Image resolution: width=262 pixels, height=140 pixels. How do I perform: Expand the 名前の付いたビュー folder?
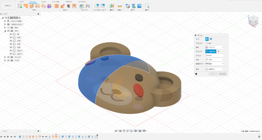point(5,24)
